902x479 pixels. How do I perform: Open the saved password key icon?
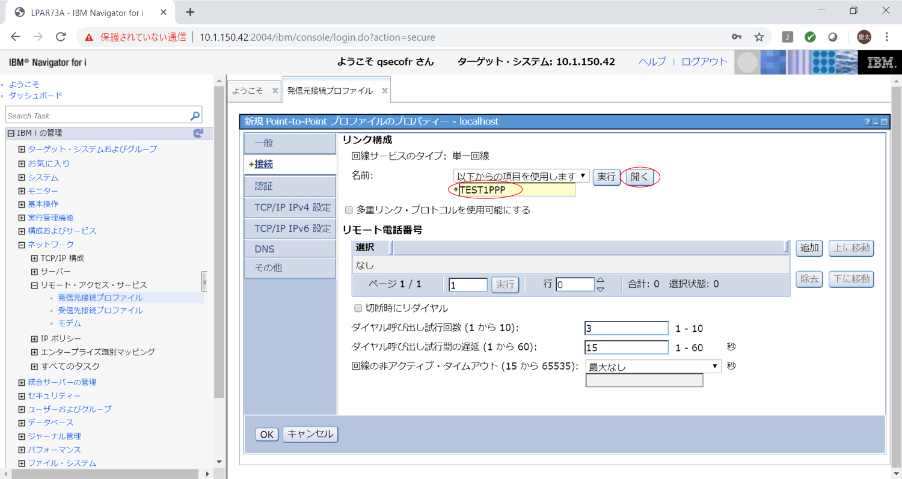(x=737, y=37)
